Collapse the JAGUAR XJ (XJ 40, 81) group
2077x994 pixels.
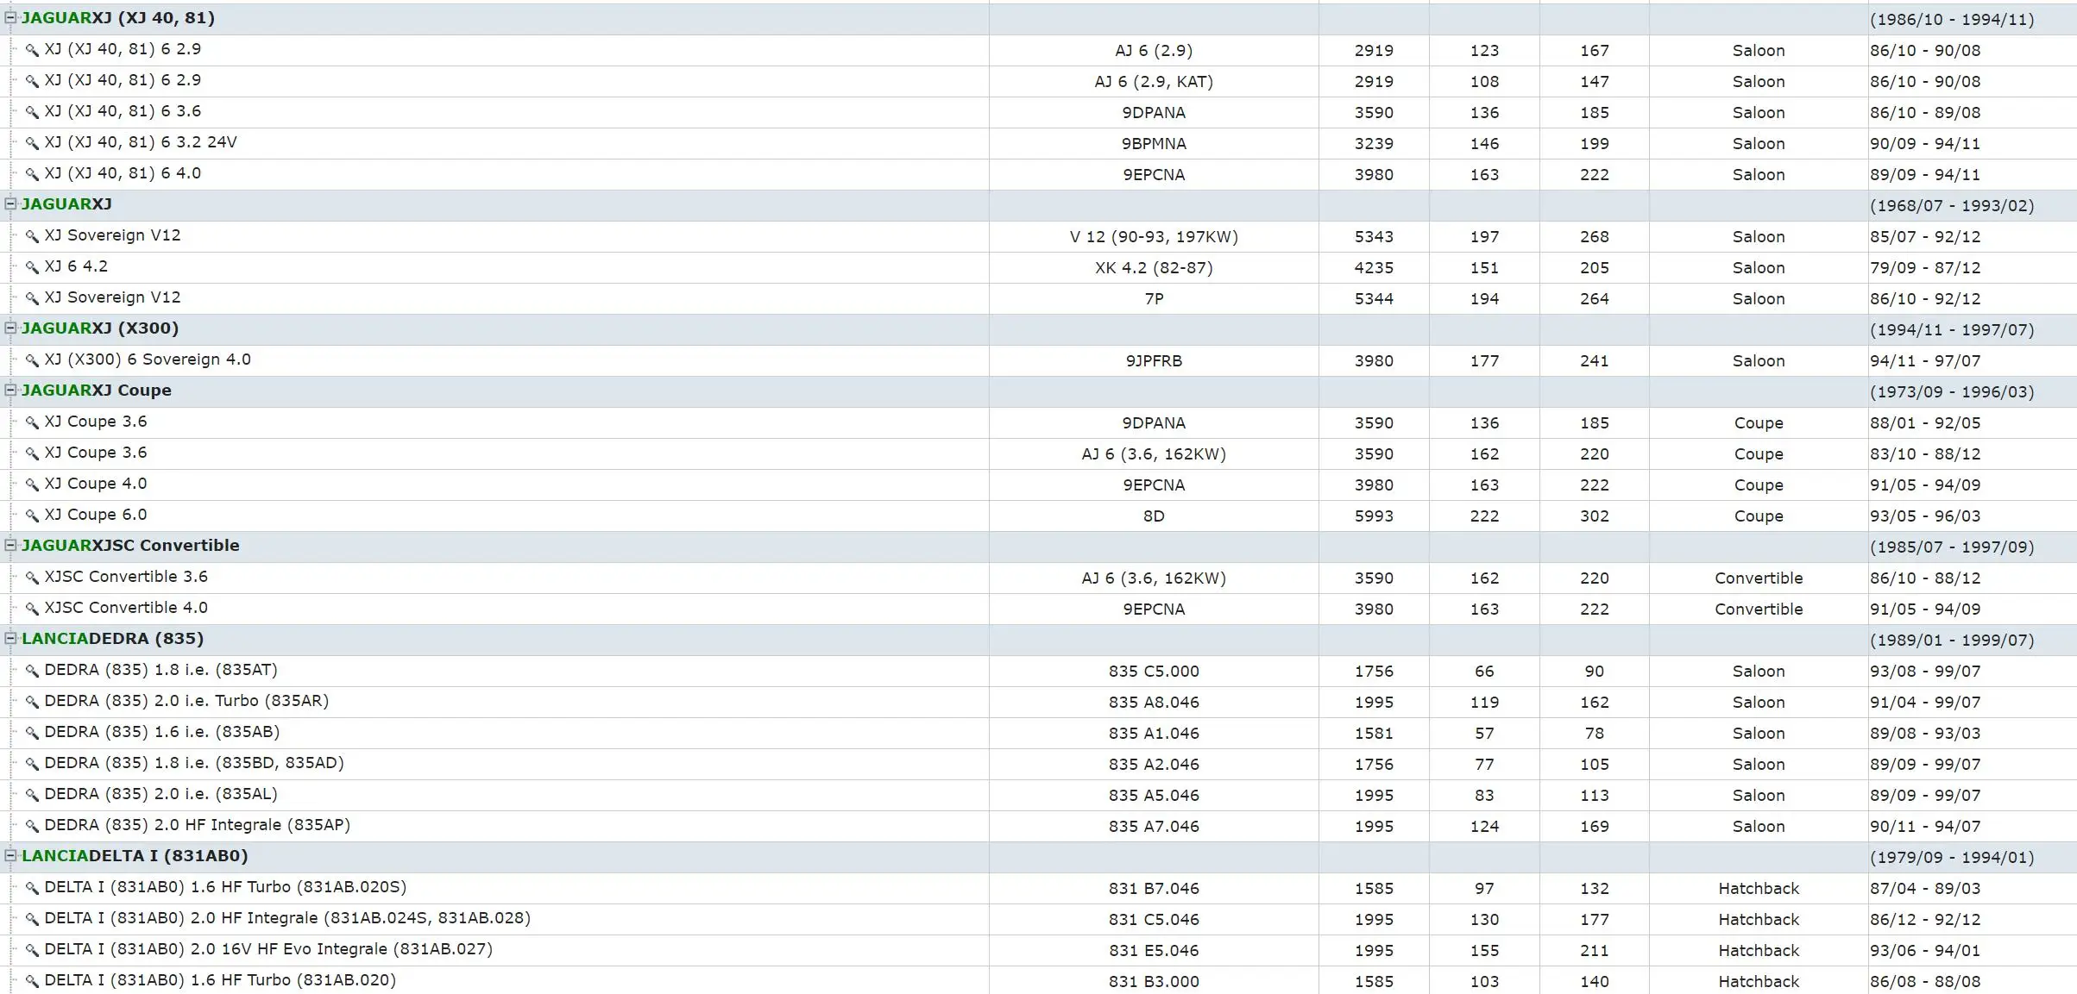[11, 17]
